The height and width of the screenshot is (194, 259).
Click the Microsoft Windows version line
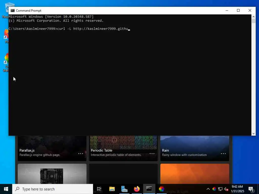(51, 16)
